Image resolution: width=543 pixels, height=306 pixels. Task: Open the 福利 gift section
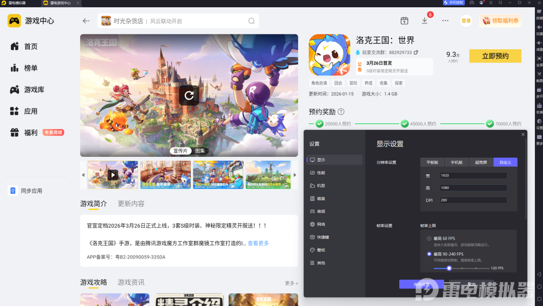click(x=24, y=132)
